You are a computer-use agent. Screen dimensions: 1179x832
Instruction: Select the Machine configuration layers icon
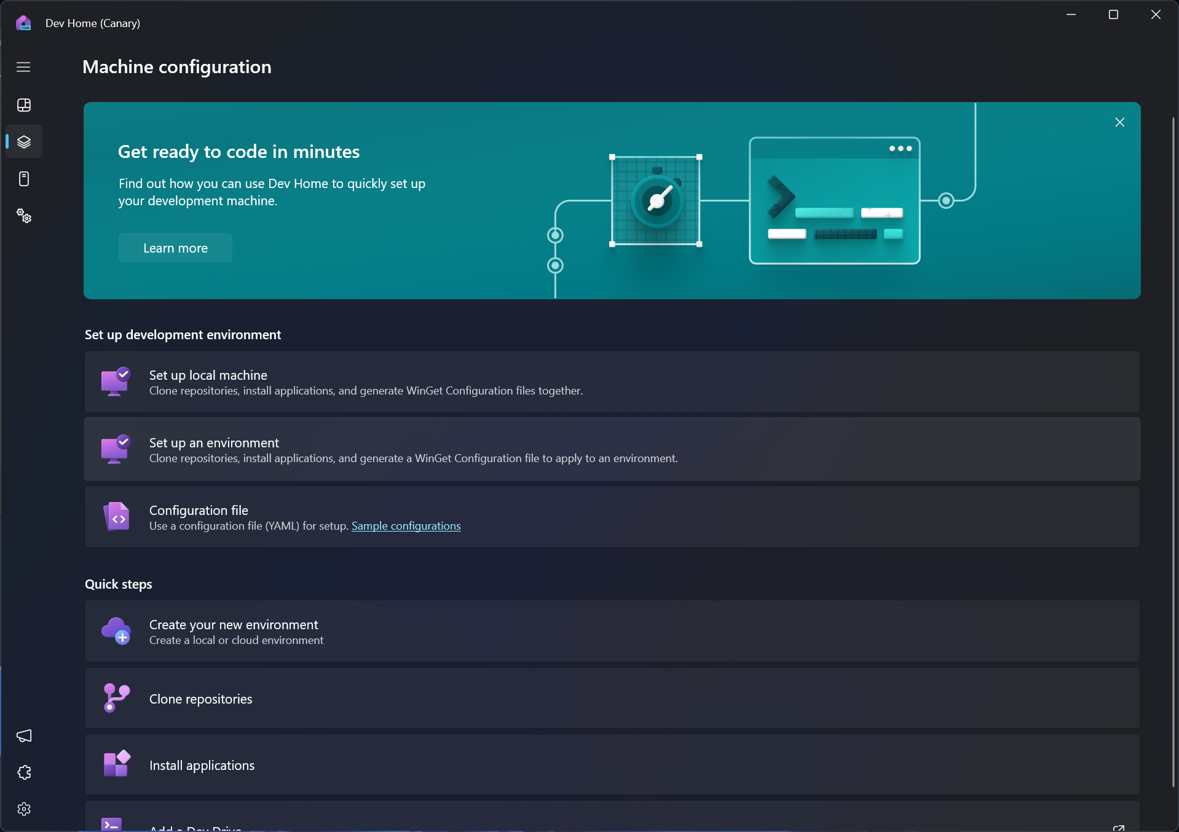tap(24, 141)
